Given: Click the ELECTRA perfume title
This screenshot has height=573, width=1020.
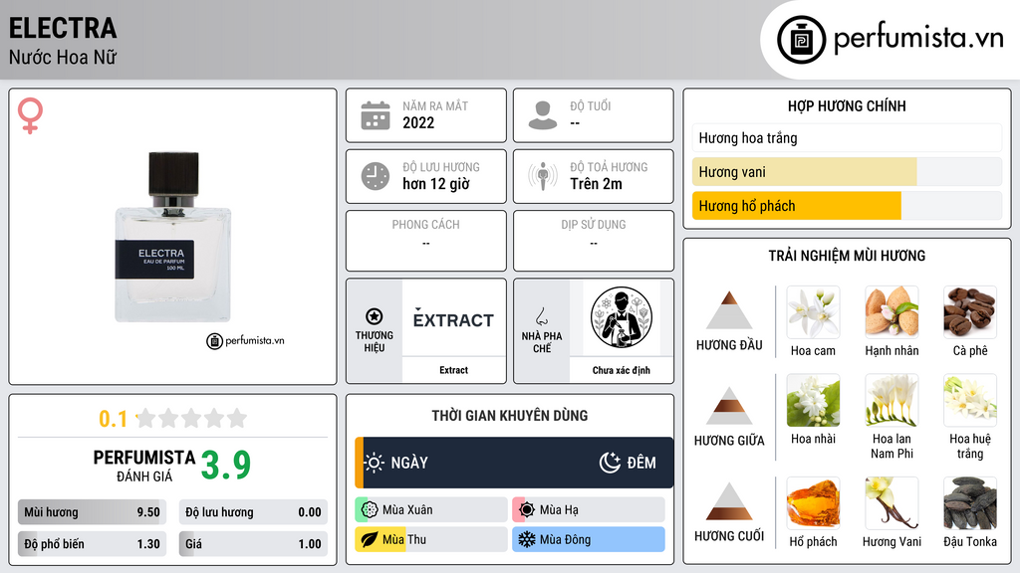Looking at the screenshot, I should tap(63, 29).
